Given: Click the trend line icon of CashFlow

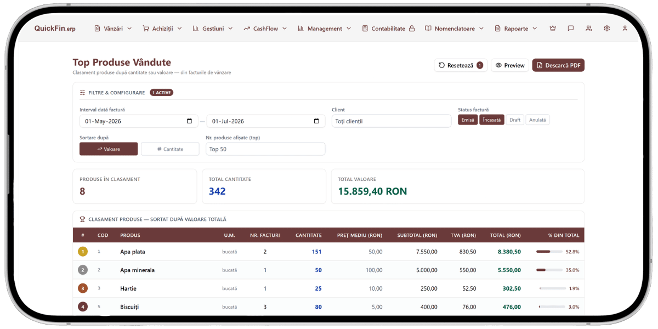Looking at the screenshot, I should (247, 29).
